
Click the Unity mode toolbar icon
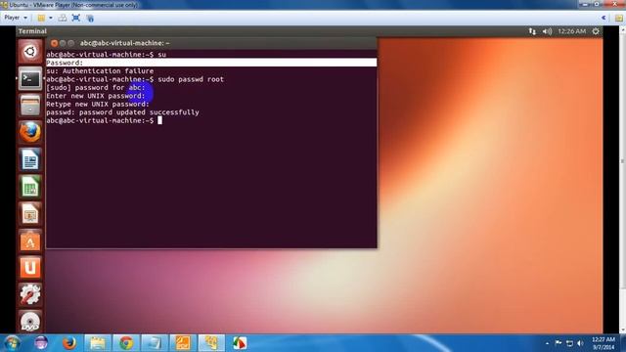pos(90,18)
